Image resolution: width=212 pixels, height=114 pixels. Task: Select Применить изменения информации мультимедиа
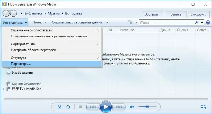pos(51,36)
